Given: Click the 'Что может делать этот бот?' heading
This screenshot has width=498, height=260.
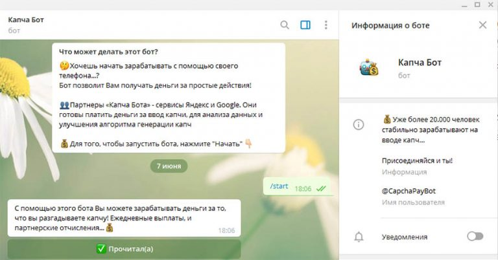Looking at the screenshot, I should pos(108,52).
